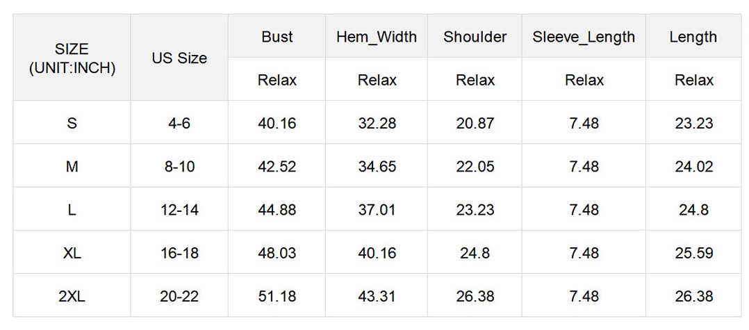The image size is (749, 330).
Task: Click the Bust column header
Action: point(277,37)
